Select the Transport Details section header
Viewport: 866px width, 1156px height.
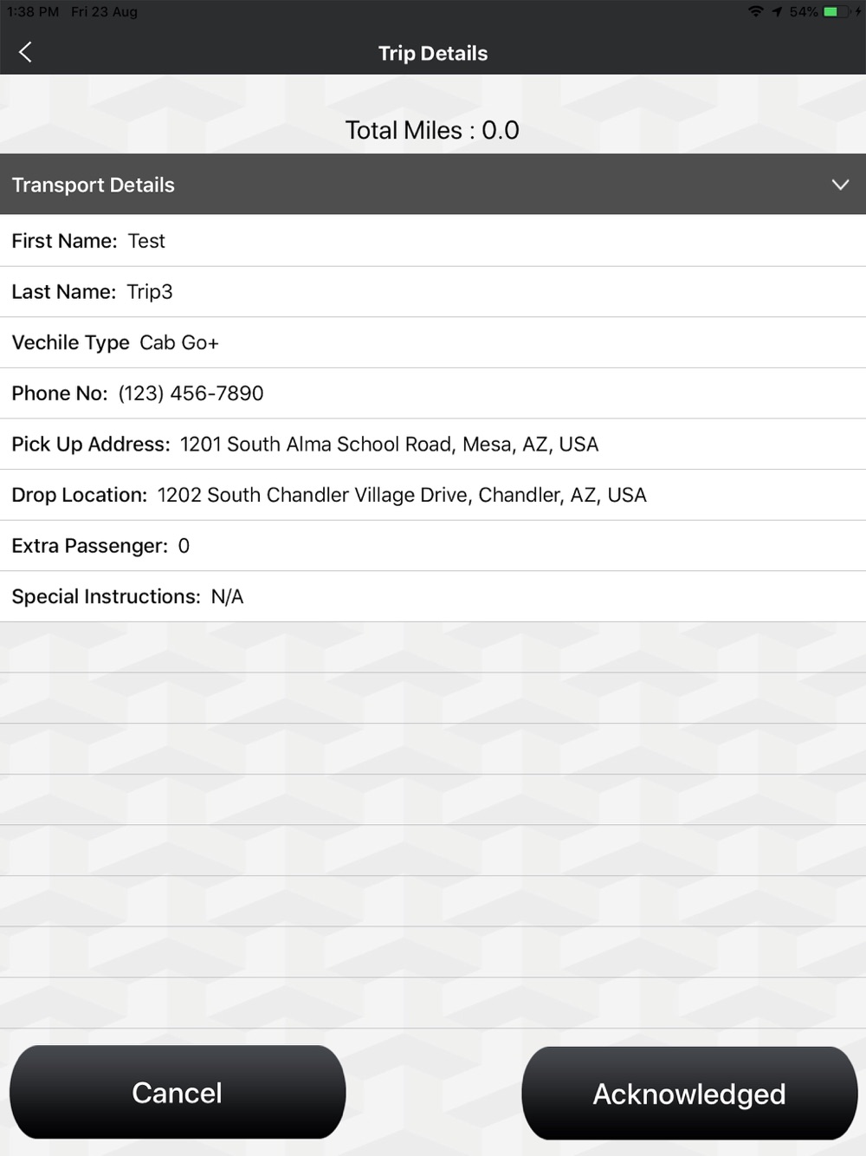(x=433, y=185)
